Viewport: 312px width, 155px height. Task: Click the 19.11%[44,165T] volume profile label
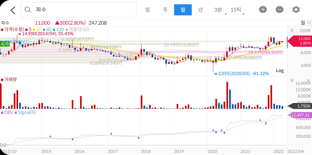[x=266, y=53]
